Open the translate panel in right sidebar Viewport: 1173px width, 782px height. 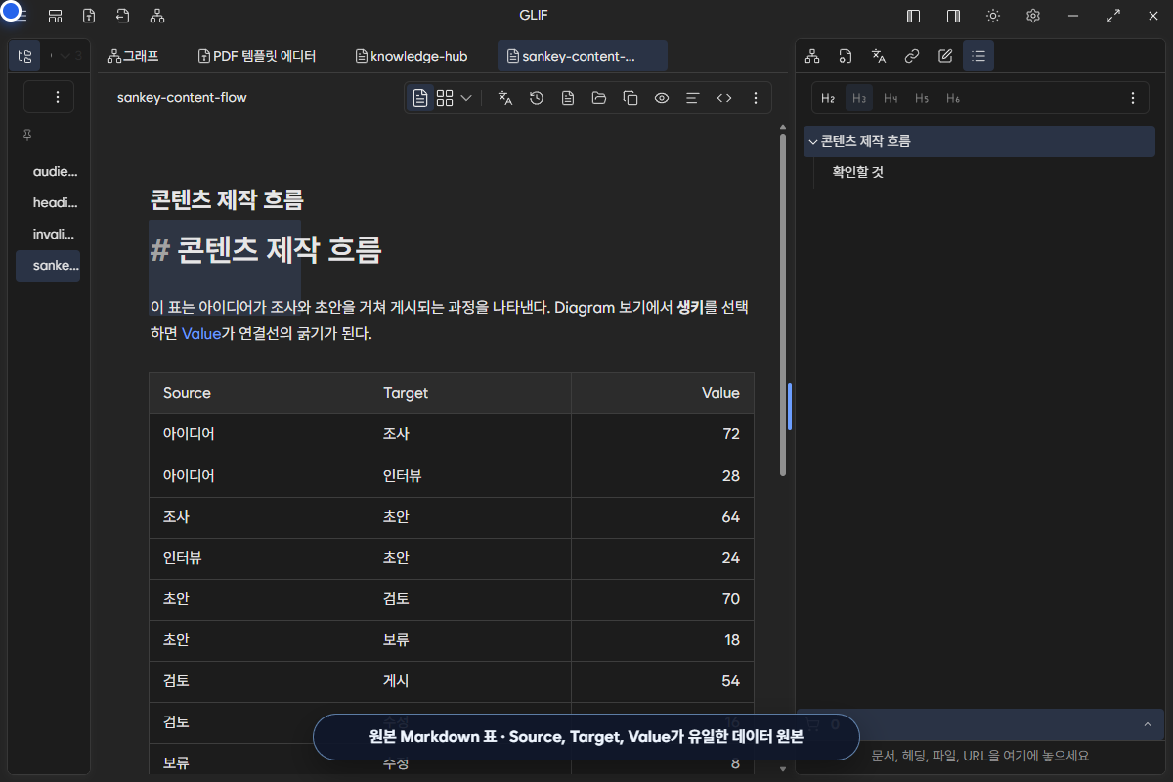click(x=879, y=56)
